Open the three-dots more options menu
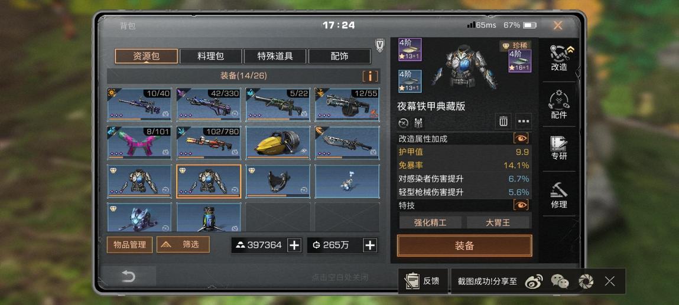Image resolution: width=679 pixels, height=305 pixels. [524, 122]
